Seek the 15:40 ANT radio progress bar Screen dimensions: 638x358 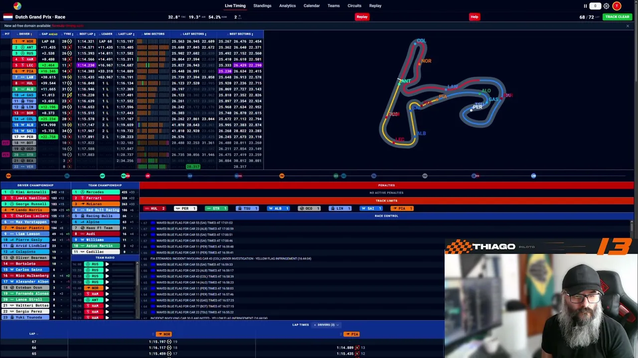coord(123,300)
